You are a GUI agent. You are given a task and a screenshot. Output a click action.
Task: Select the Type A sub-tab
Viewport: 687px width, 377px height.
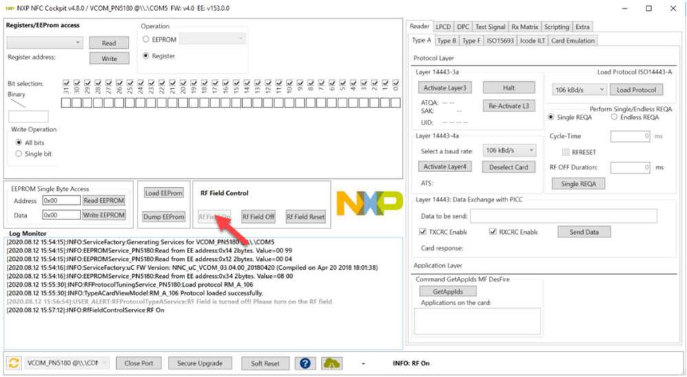pos(422,41)
